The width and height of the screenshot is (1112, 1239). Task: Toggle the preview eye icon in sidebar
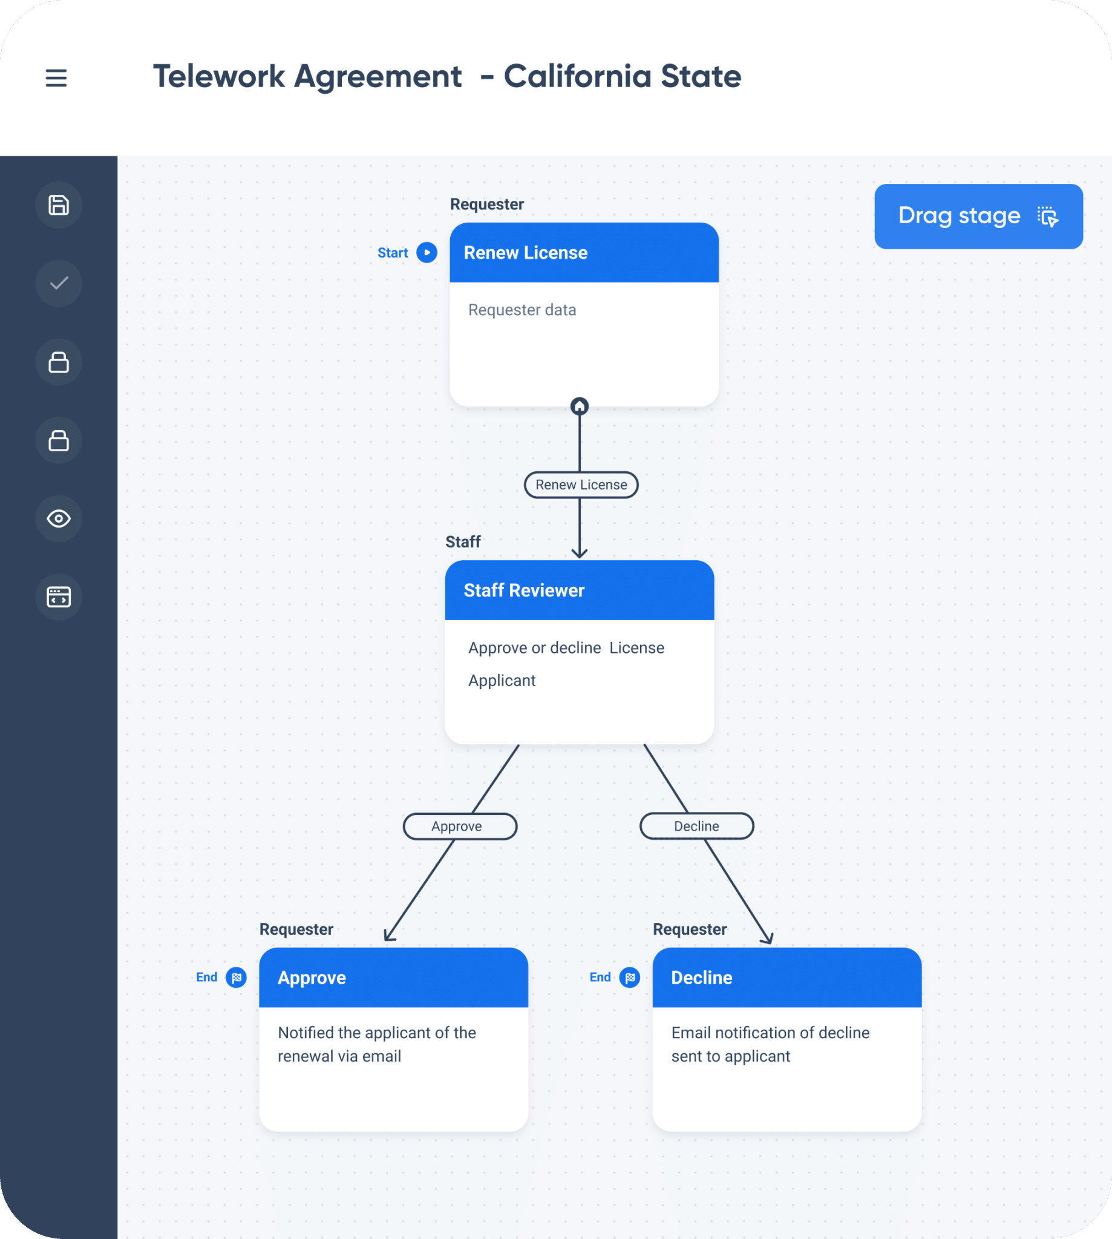coord(58,518)
